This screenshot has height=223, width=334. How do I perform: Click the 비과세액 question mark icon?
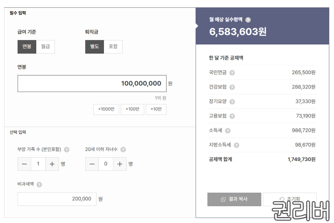click(x=40, y=184)
